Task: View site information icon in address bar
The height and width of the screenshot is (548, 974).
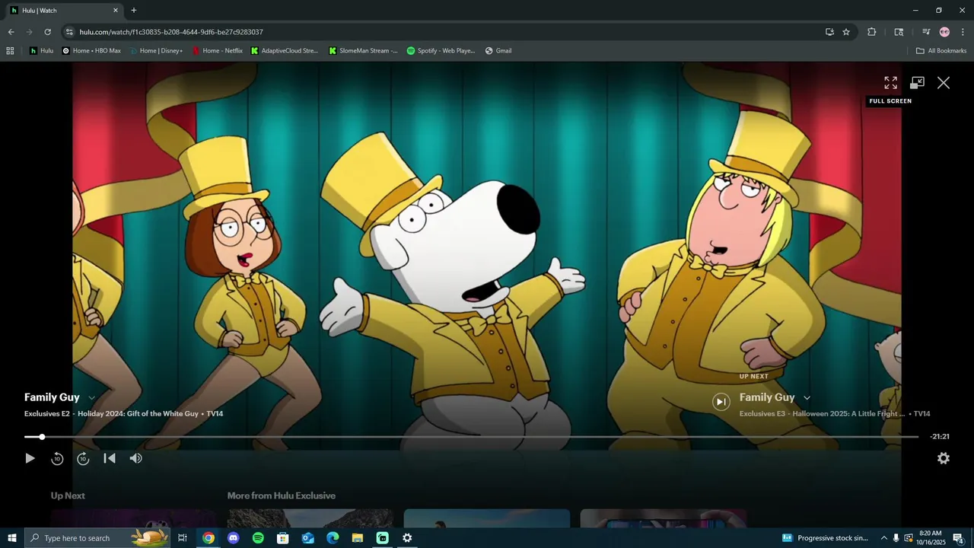Action: [x=69, y=32]
